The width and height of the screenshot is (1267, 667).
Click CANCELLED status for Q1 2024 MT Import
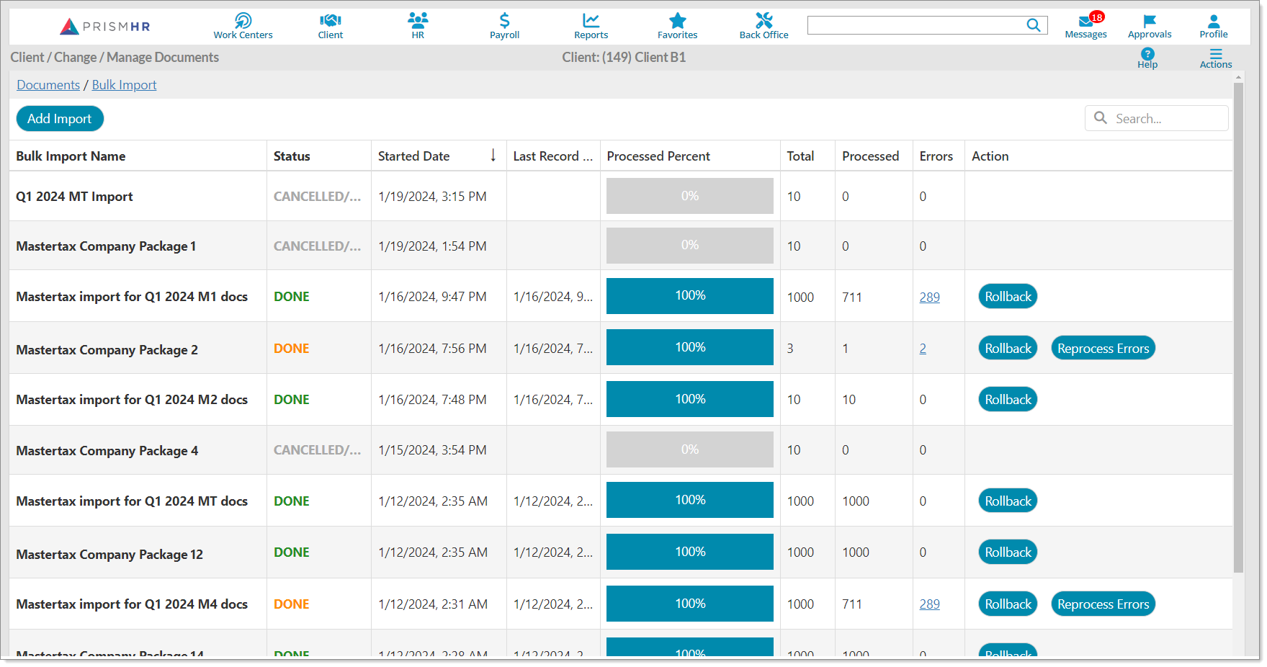[x=317, y=197]
